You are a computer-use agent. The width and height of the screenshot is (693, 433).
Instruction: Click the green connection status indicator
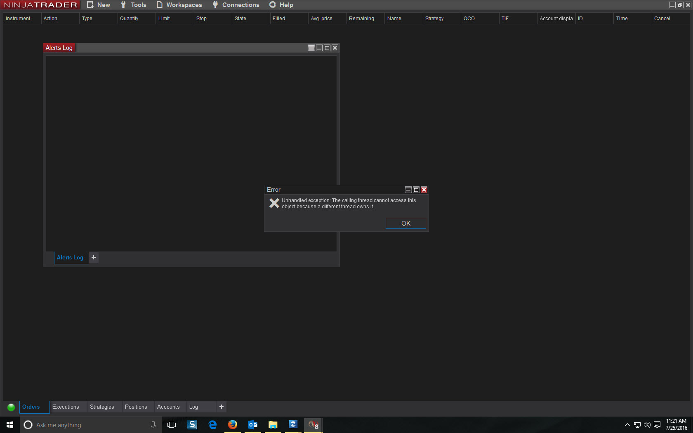pos(11,407)
